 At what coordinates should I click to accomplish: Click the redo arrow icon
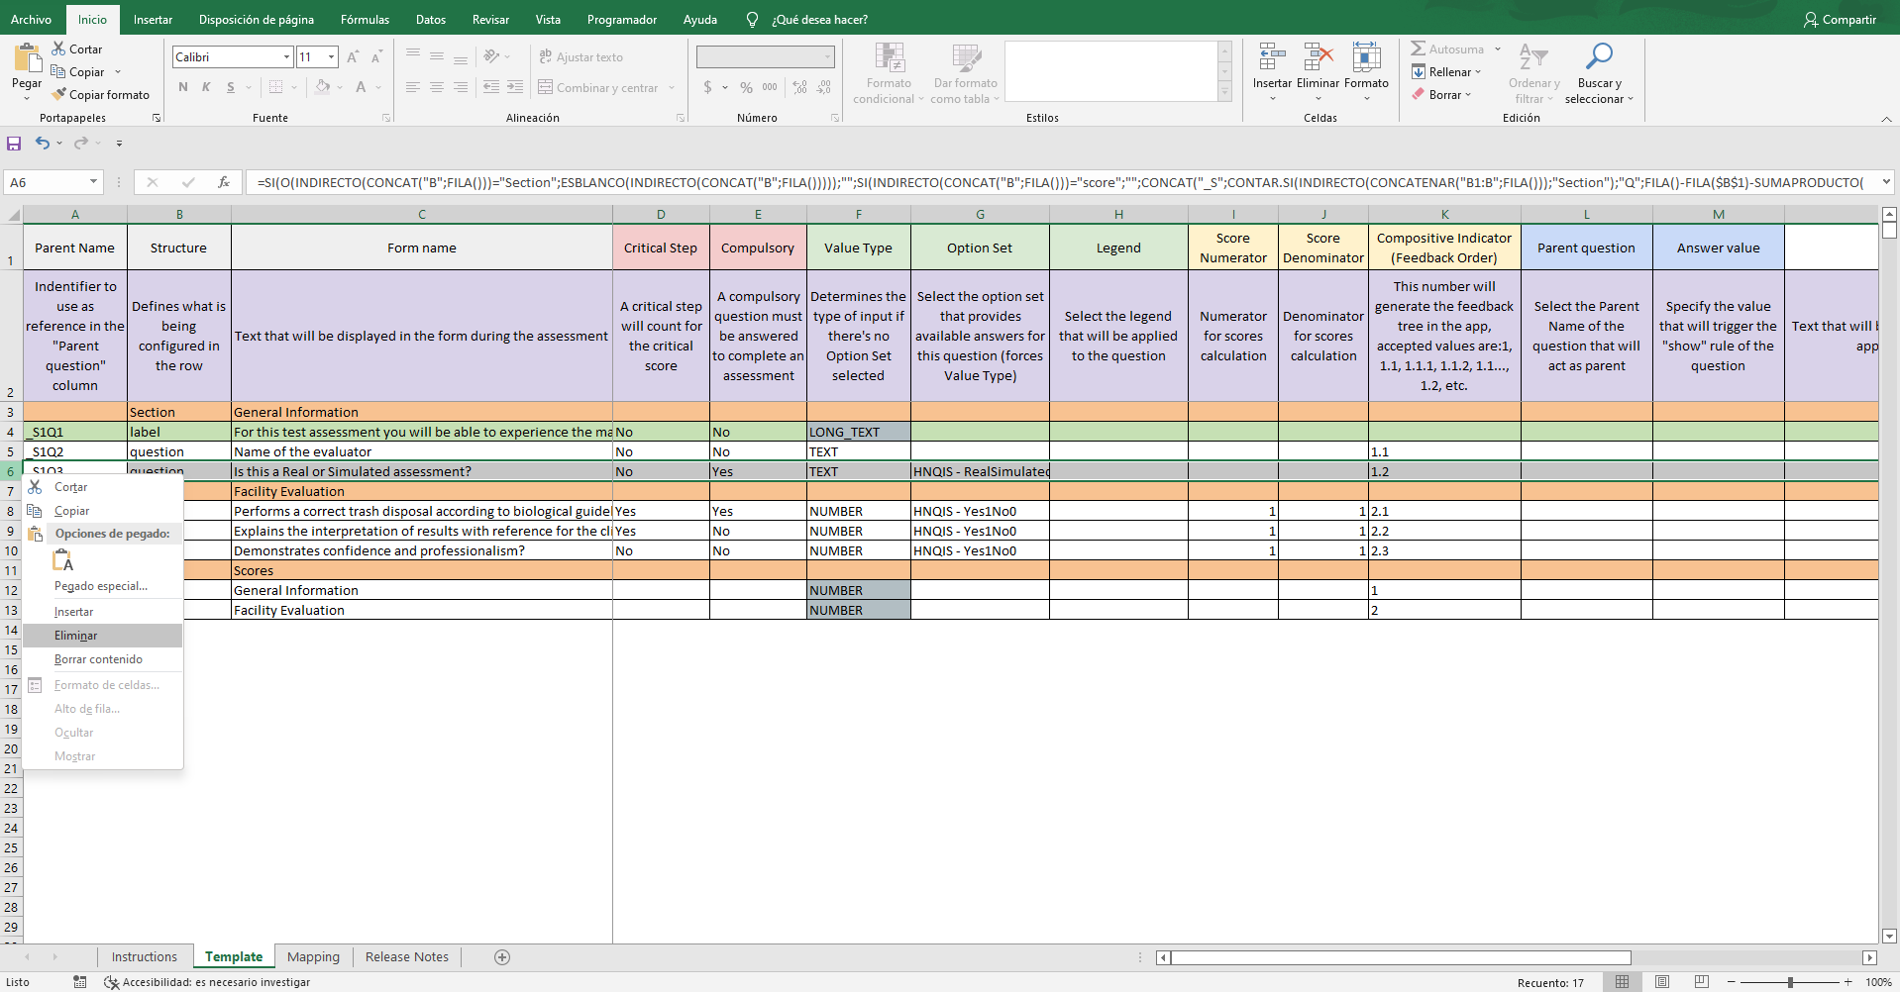[x=81, y=143]
